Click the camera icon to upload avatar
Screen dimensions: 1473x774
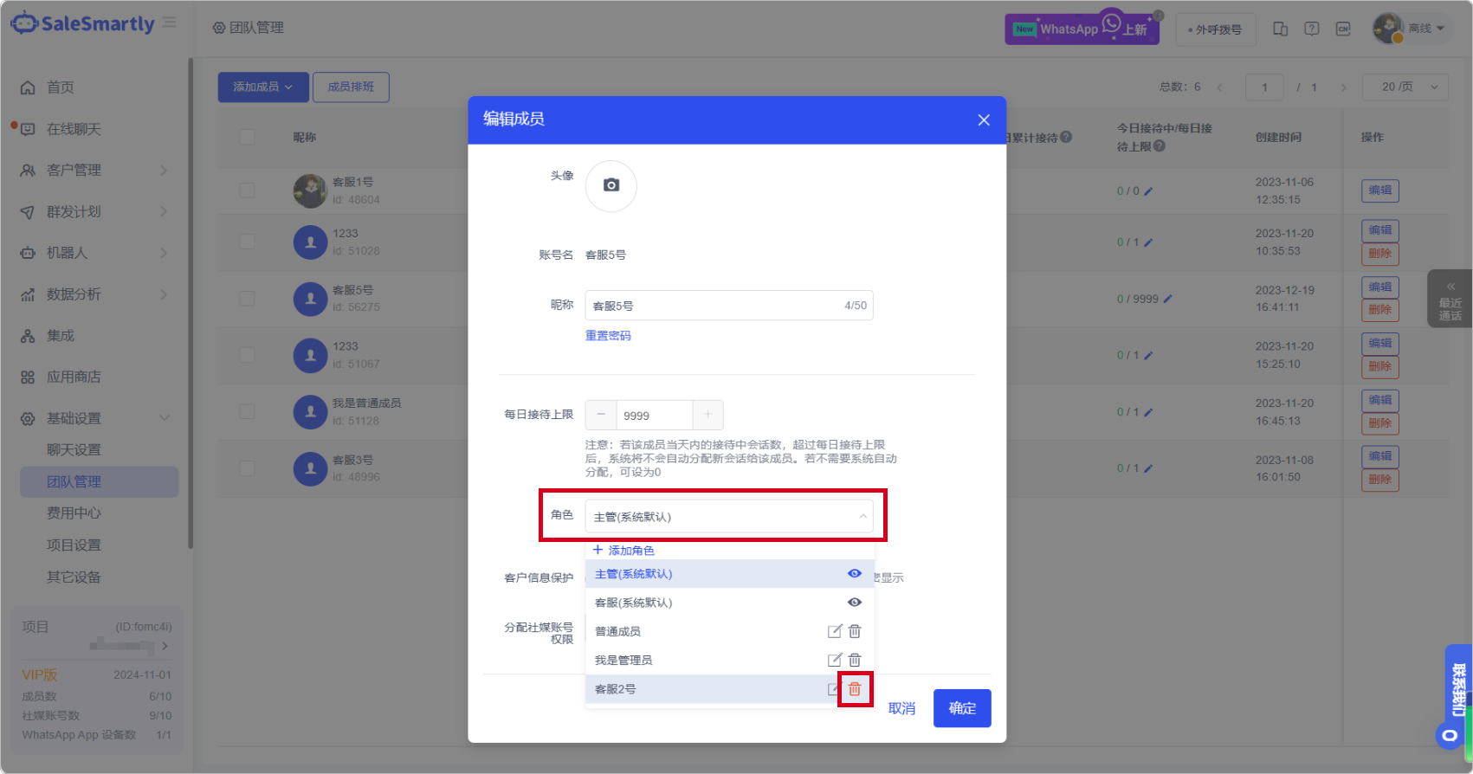pyautogui.click(x=611, y=185)
